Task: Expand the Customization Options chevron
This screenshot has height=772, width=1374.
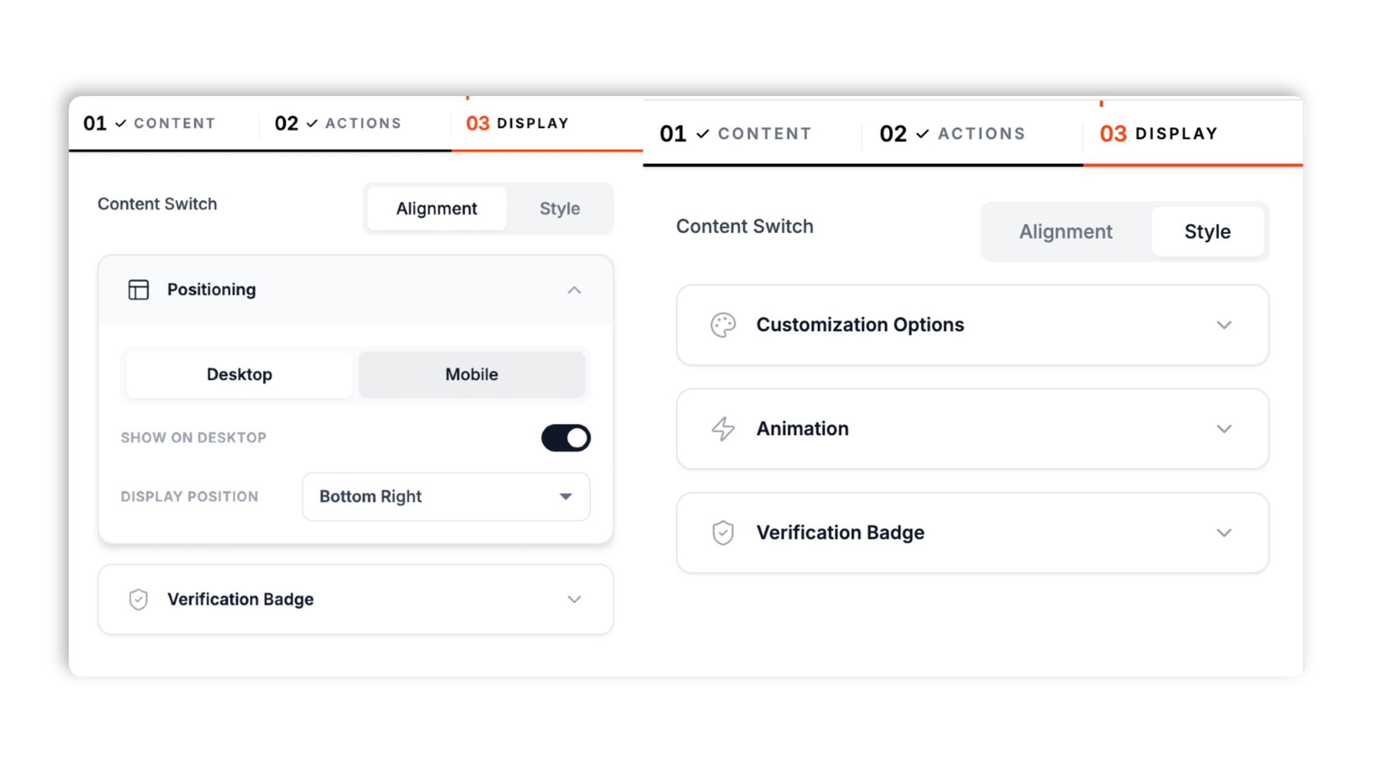Action: pos(1224,325)
